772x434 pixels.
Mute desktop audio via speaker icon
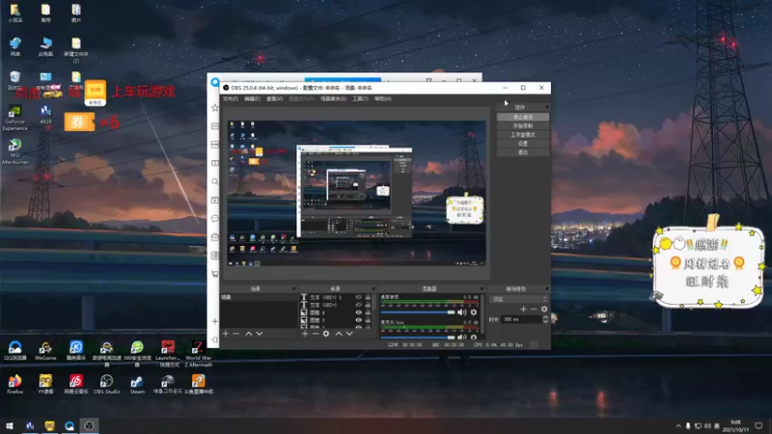tap(461, 312)
